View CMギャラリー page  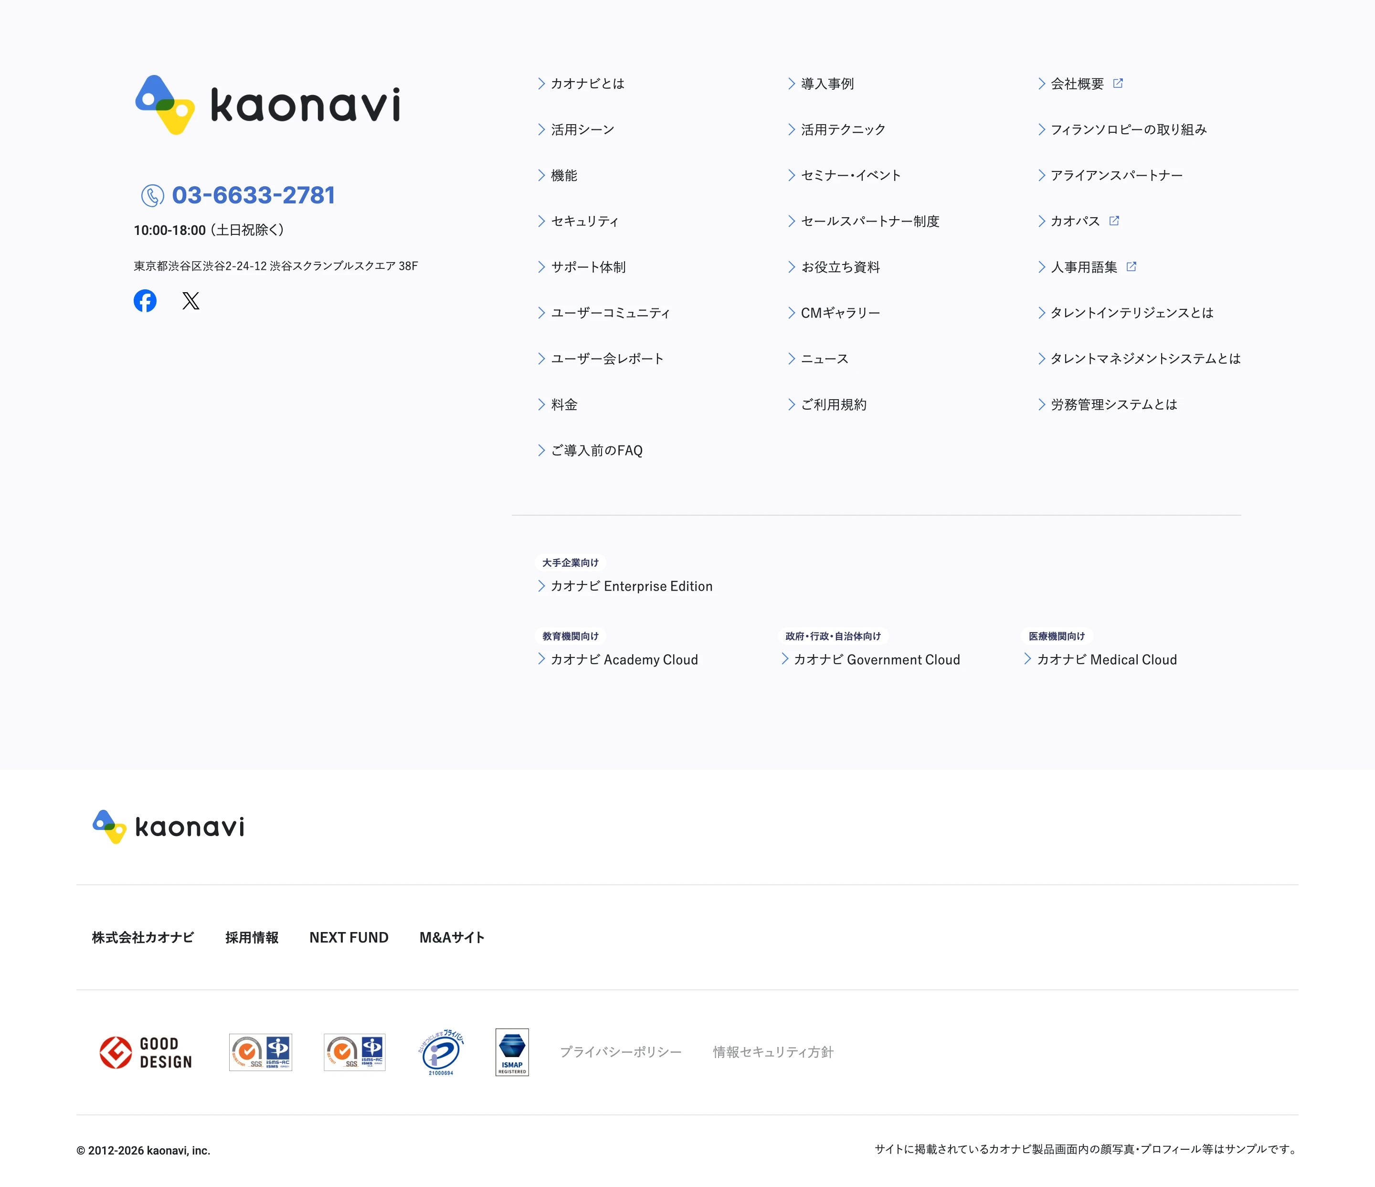pos(840,313)
